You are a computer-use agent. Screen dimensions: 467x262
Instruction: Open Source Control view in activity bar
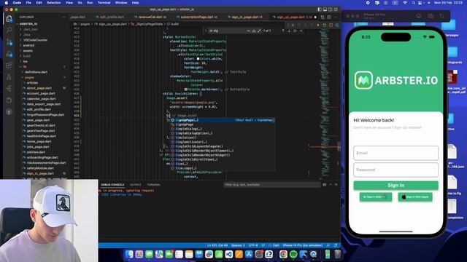click(9, 42)
